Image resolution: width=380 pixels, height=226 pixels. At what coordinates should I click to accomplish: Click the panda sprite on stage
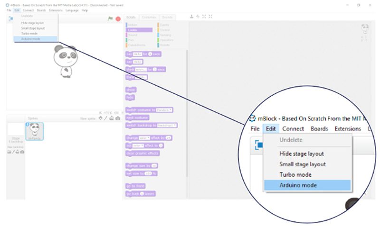(66, 62)
